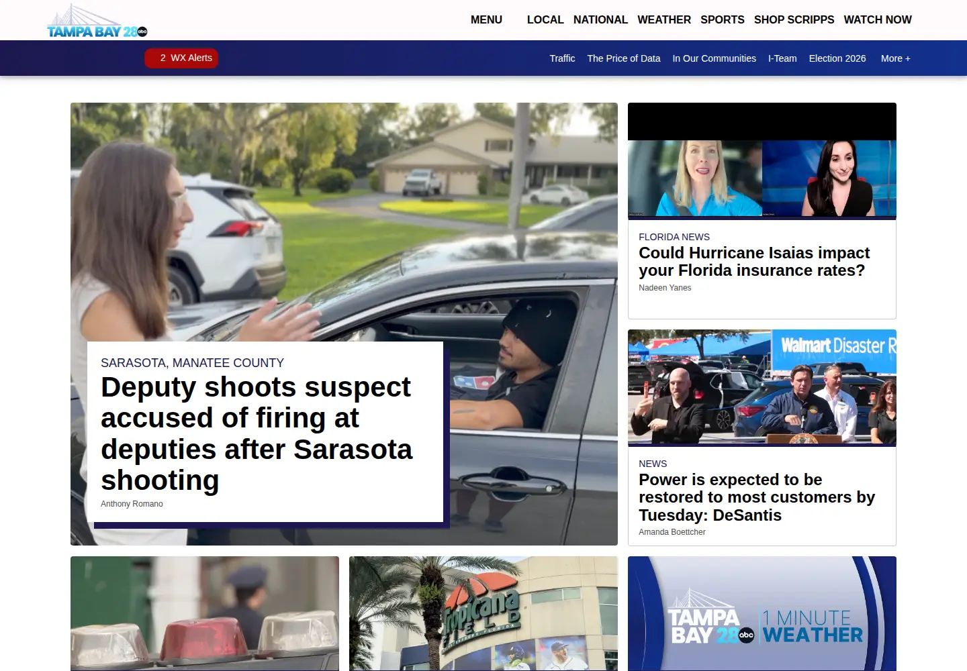
Task: Read the Hurricane Isaias insurance rates story
Action: [x=754, y=262]
